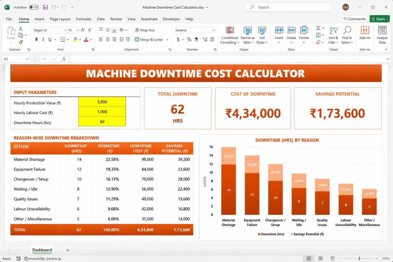Click the Merge & Center button
The image size is (393, 262).
pos(149,40)
